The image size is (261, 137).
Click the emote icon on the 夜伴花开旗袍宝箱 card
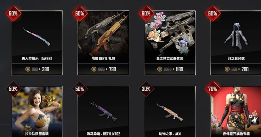[x=254, y=120]
